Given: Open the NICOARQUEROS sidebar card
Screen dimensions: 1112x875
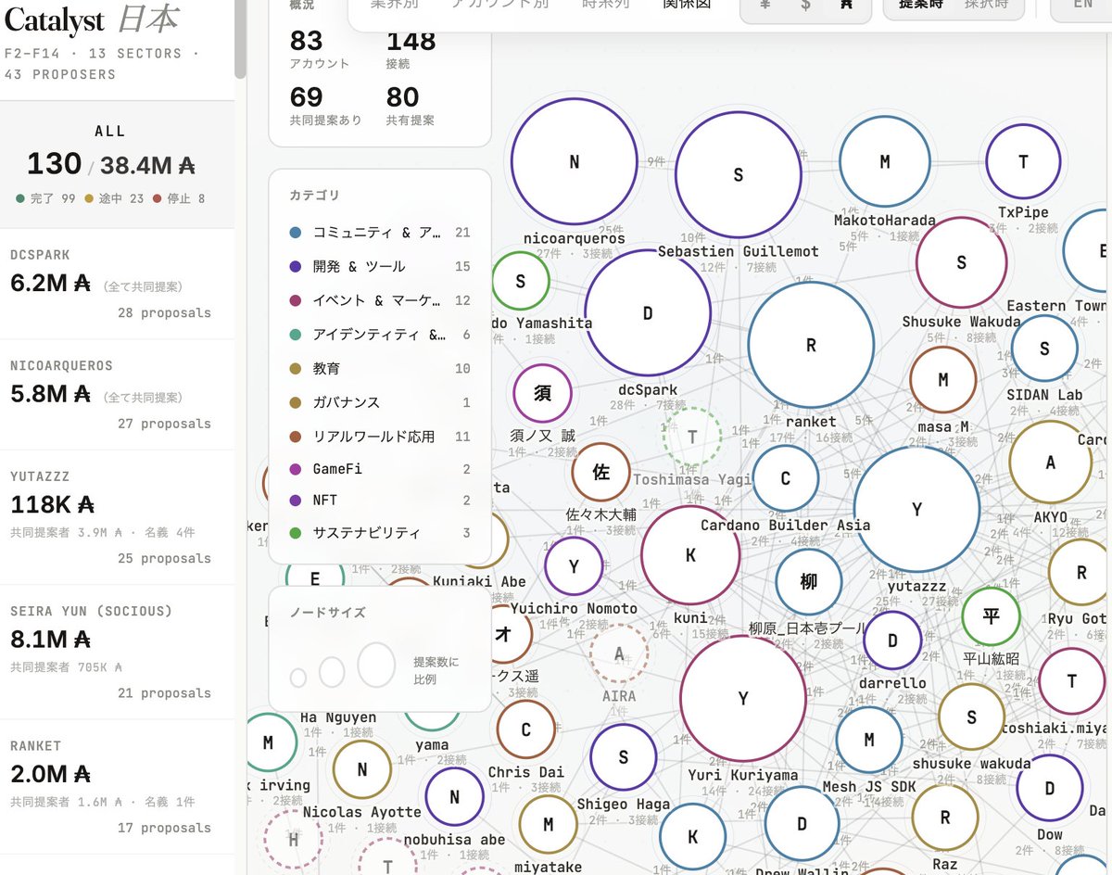Looking at the screenshot, I should coord(117,396).
